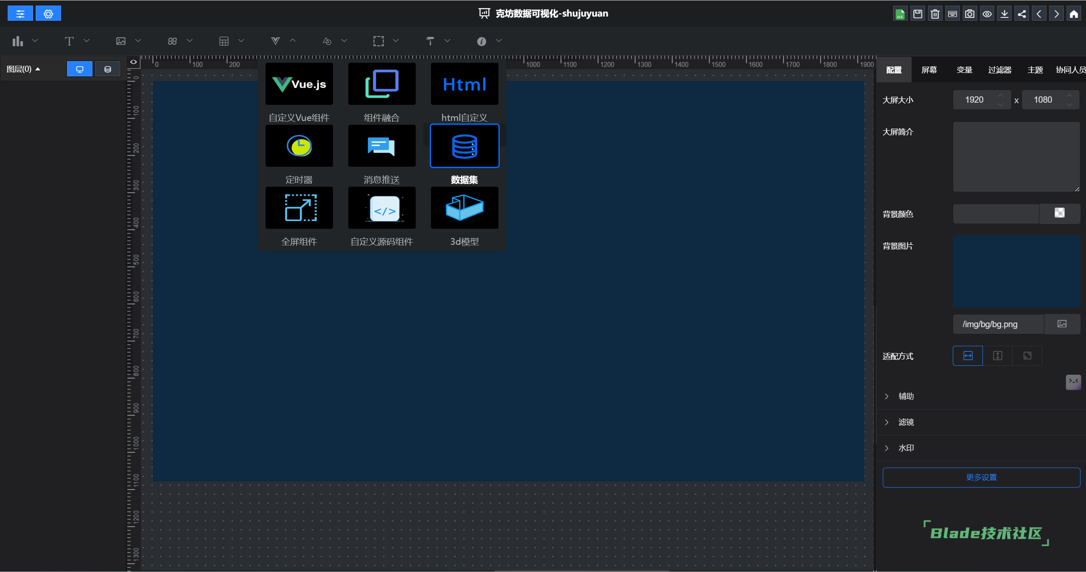Add the 自定义源码组件 source code component
The height and width of the screenshot is (572, 1086).
pyautogui.click(x=382, y=208)
